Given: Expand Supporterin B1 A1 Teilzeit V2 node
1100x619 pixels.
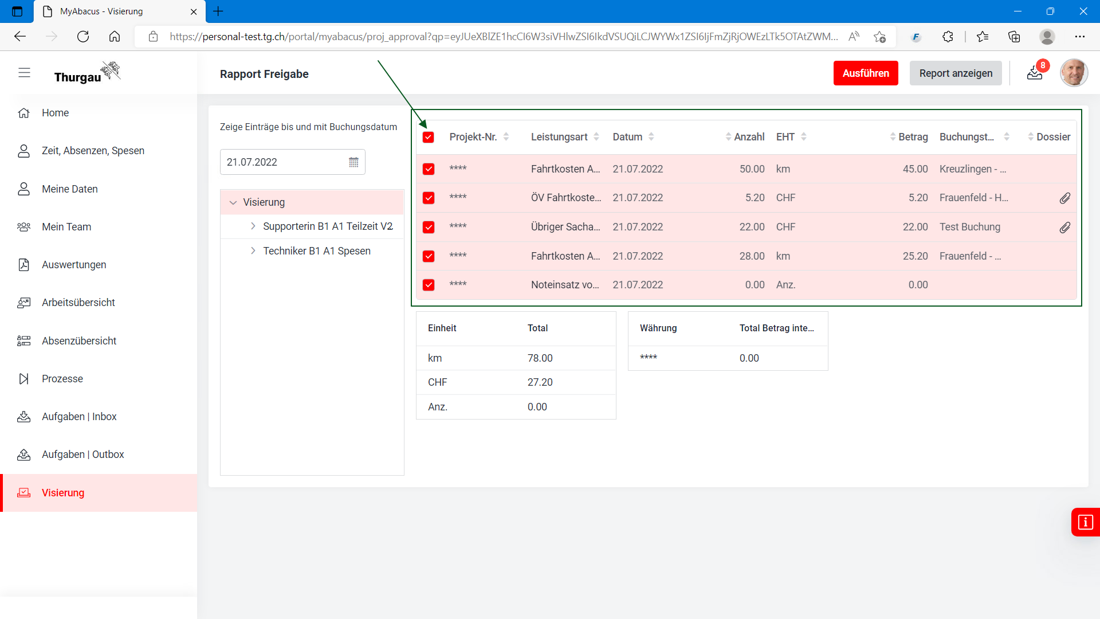Looking at the screenshot, I should coord(253,226).
